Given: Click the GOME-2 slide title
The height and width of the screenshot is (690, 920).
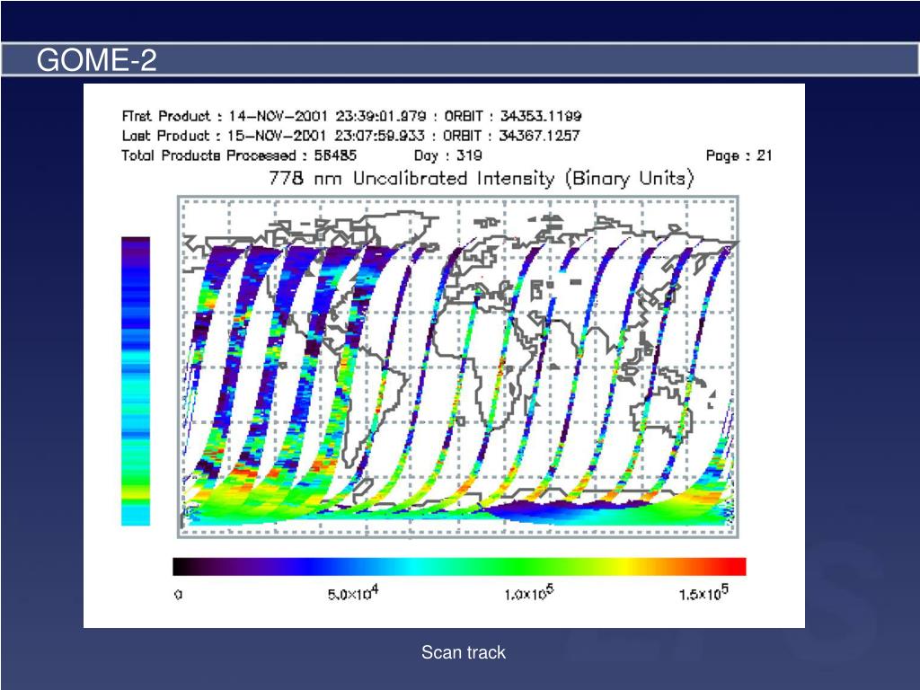Looking at the screenshot, I should (x=97, y=60).
